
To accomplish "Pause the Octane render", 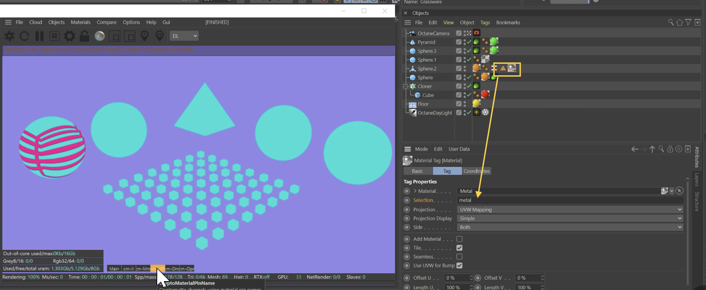I will (x=39, y=36).
